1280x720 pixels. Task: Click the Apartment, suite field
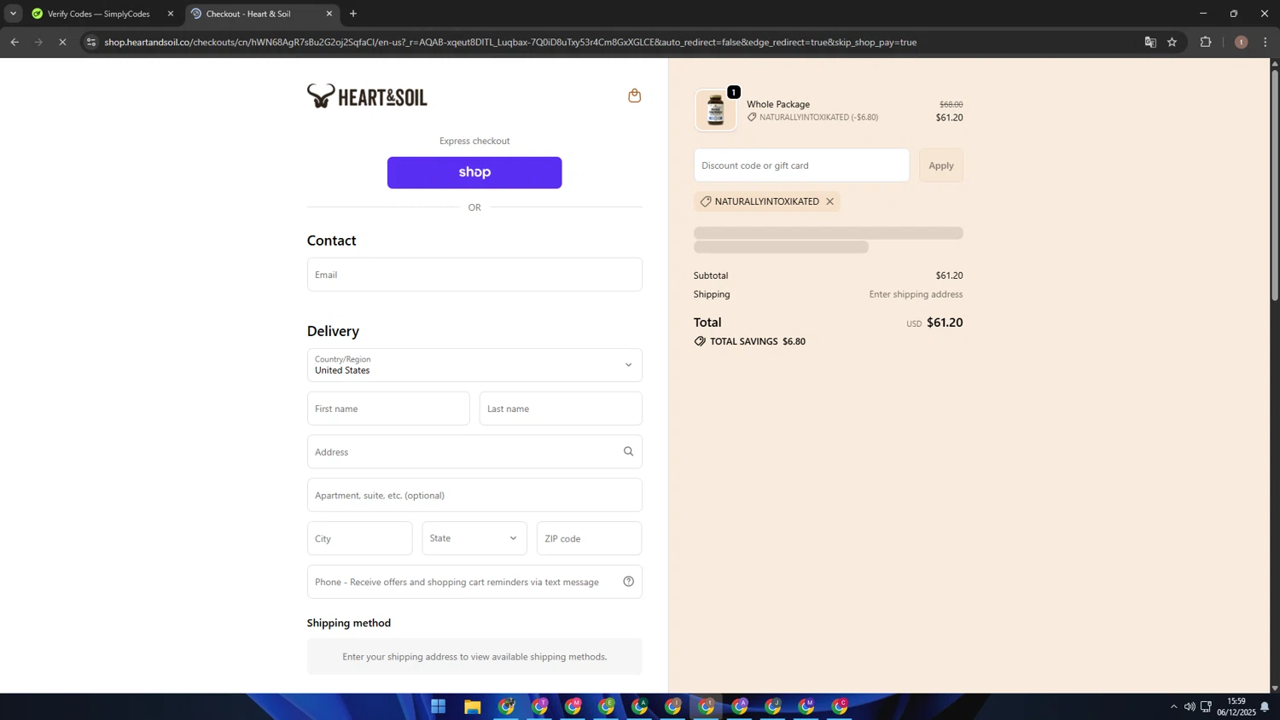point(474,495)
